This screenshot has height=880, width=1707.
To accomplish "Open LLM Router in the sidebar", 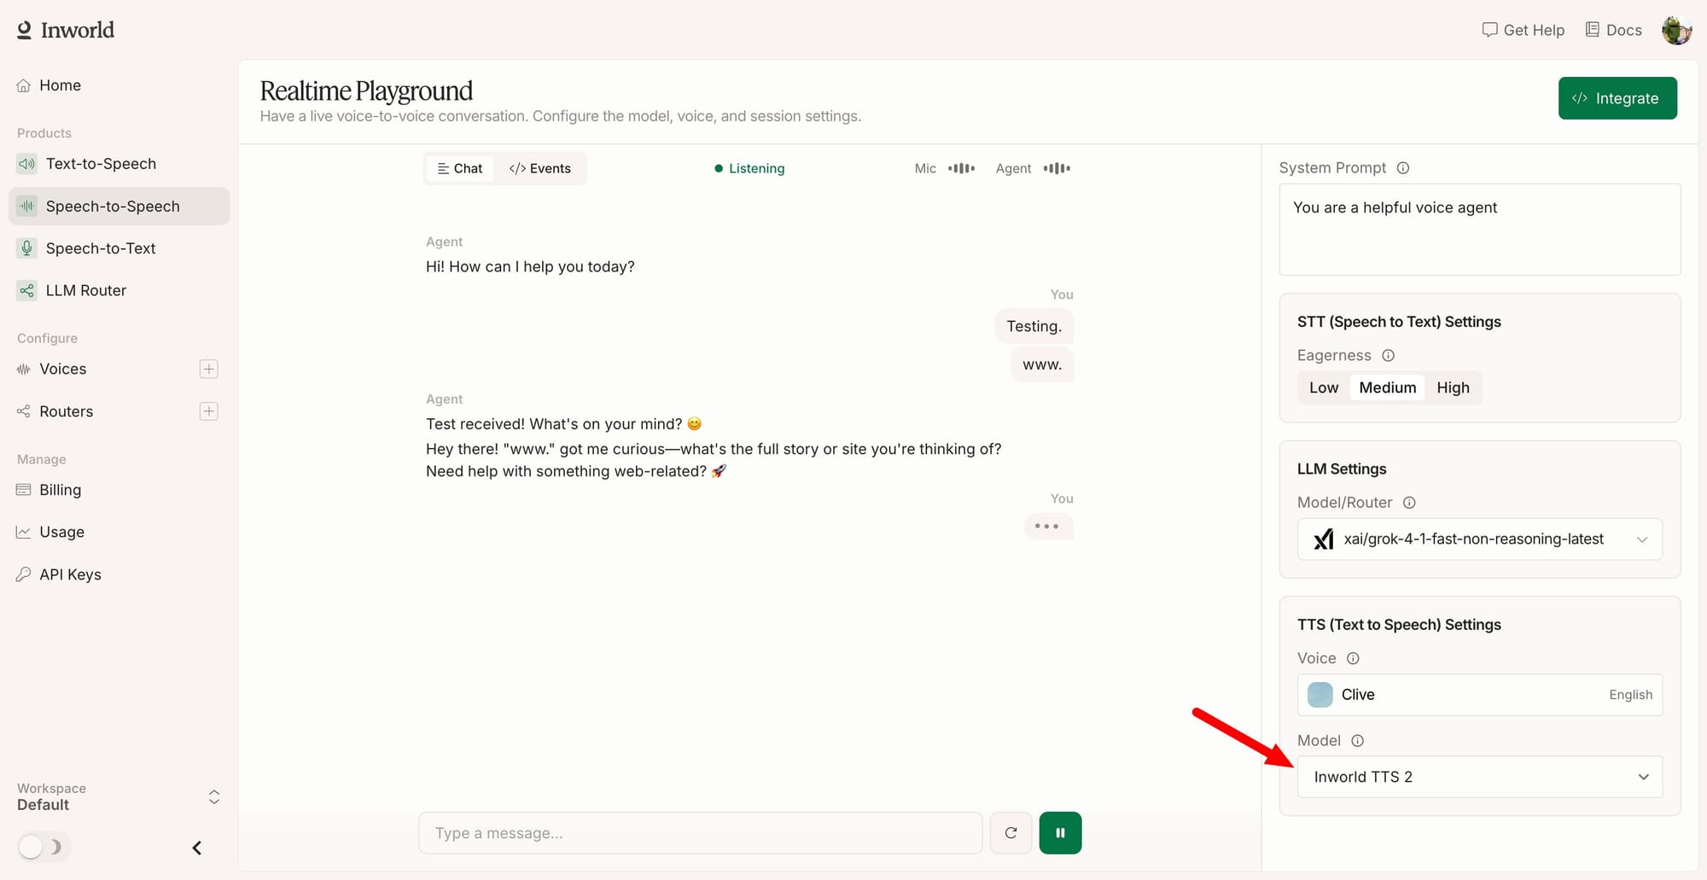I will [x=119, y=290].
